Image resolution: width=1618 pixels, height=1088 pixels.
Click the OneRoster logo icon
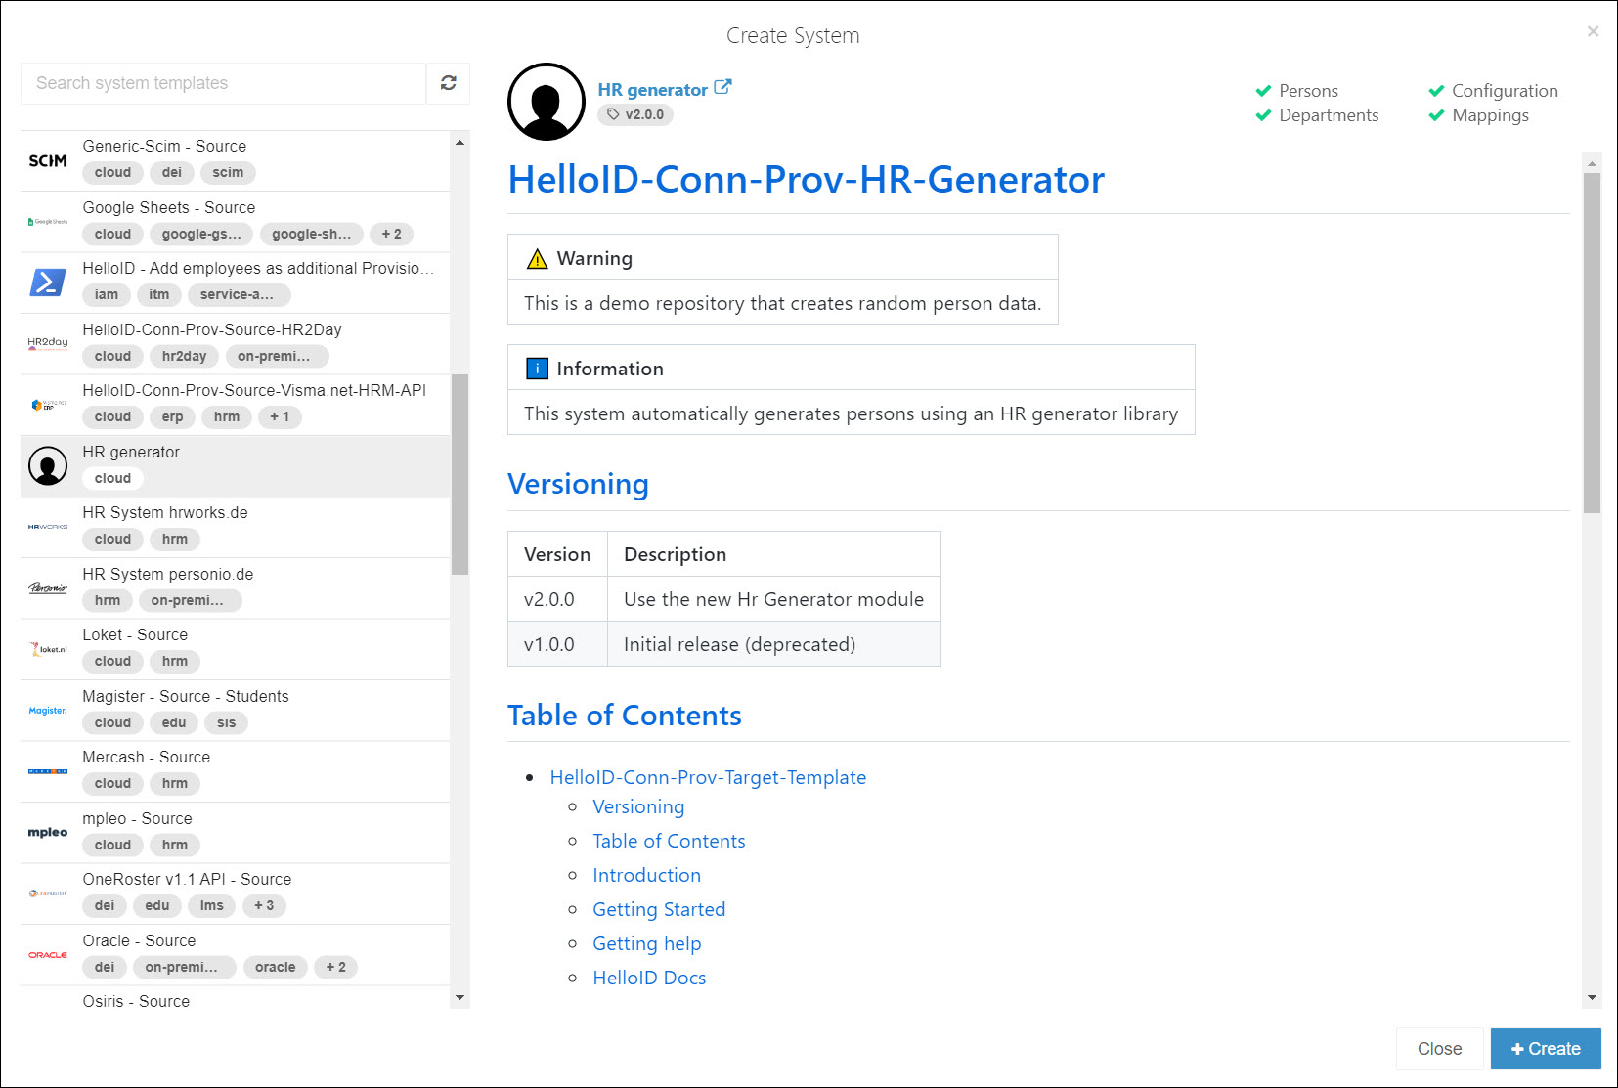pyautogui.click(x=48, y=893)
